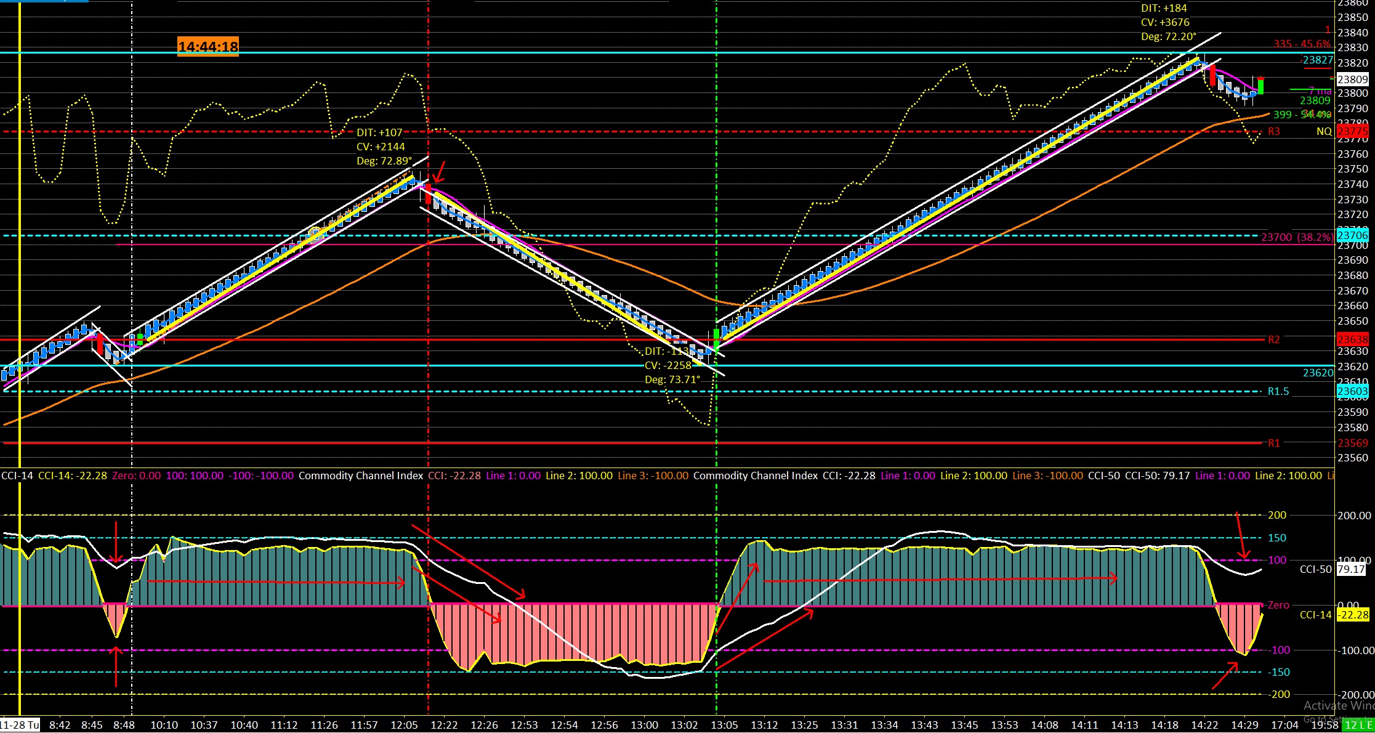
Task: Click the red down arrow above CCI dip at 8:48
Action: [116, 542]
